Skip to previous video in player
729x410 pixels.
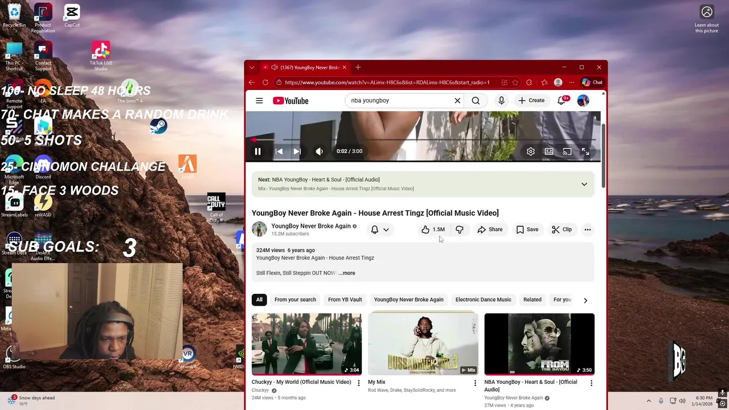tap(279, 151)
